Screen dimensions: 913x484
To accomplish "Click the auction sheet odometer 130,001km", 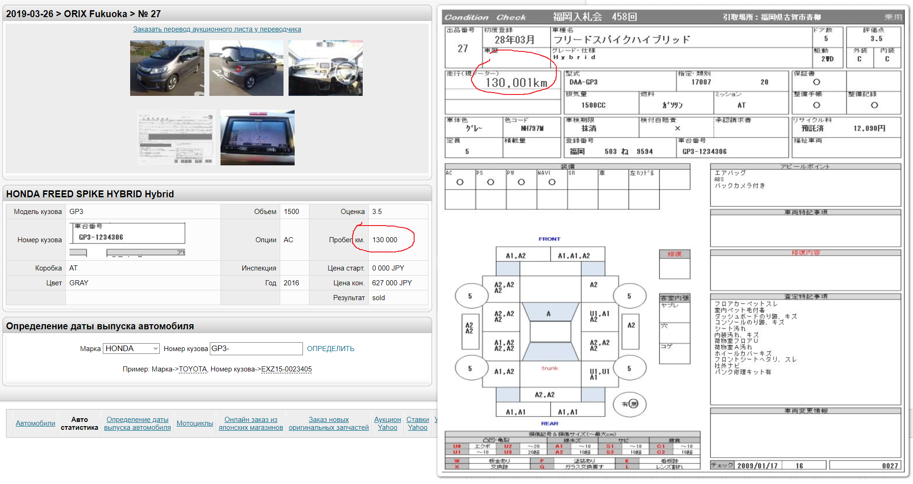I will tap(516, 82).
